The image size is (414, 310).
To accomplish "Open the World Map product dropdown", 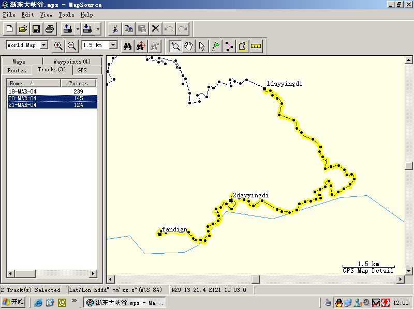I will [43, 45].
